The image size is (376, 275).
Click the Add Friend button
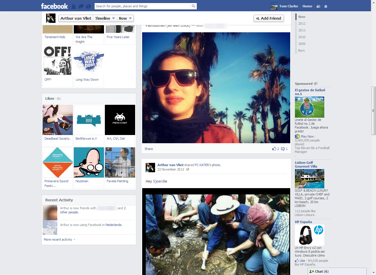[268, 18]
